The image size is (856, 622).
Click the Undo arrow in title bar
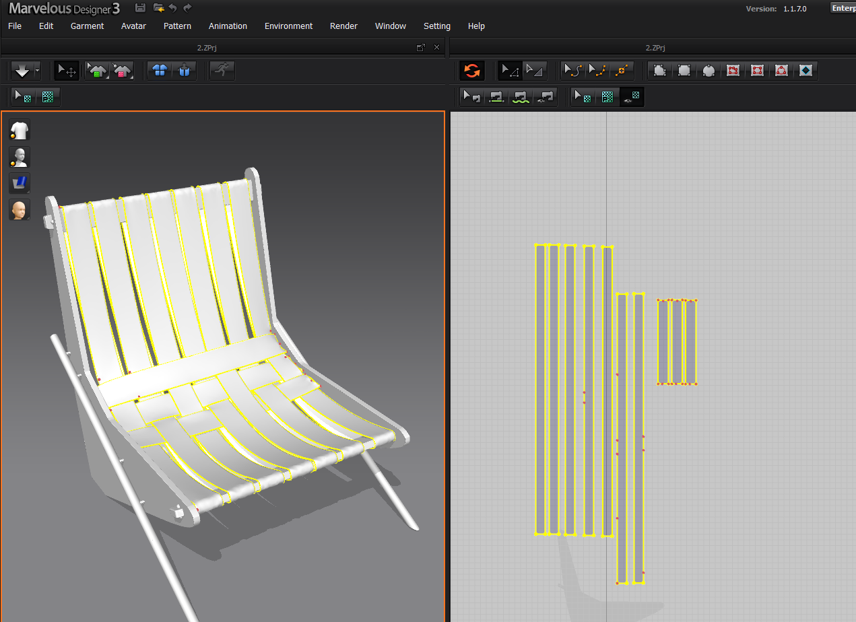173,7
